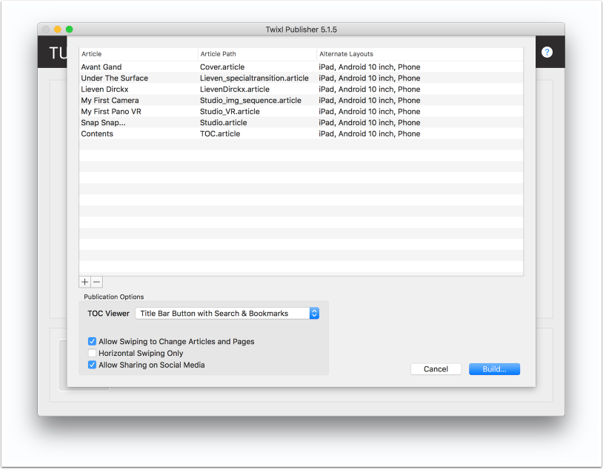Enable Horizontal Swiping Only checkbox
The height and width of the screenshot is (469, 603).
pyautogui.click(x=92, y=353)
